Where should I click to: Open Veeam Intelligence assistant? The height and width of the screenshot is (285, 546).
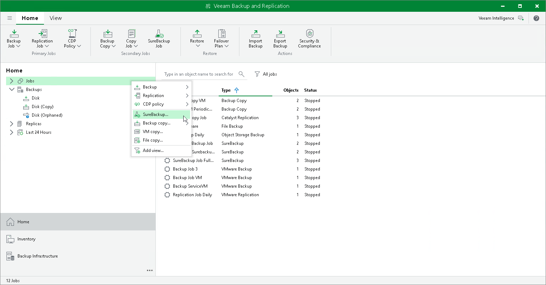tap(501, 18)
